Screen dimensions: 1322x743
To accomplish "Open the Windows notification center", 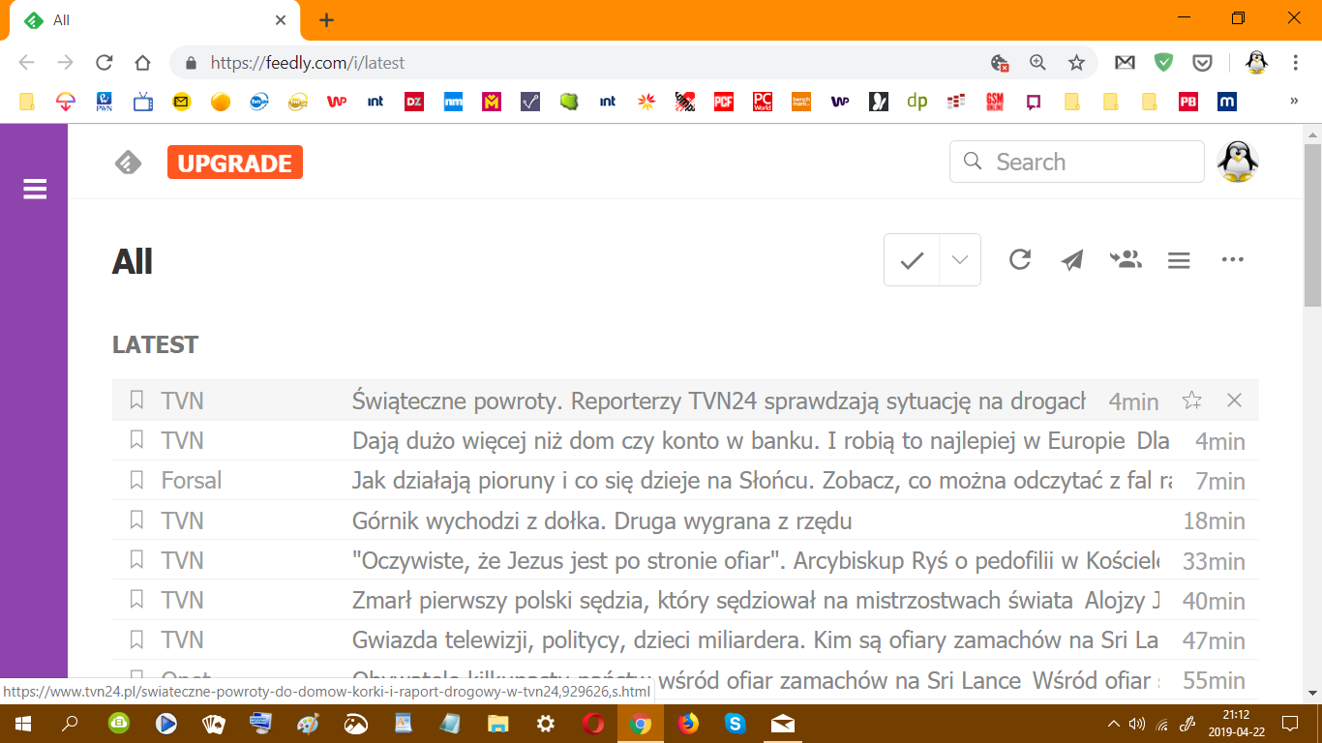I will coord(1290,724).
